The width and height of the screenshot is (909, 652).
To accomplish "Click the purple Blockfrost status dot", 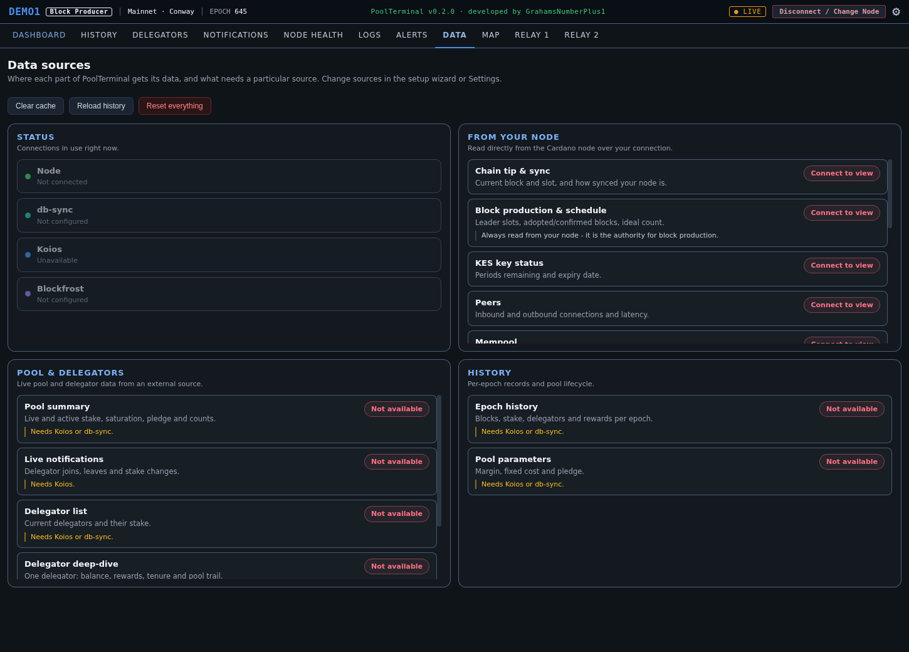I will (28, 294).
